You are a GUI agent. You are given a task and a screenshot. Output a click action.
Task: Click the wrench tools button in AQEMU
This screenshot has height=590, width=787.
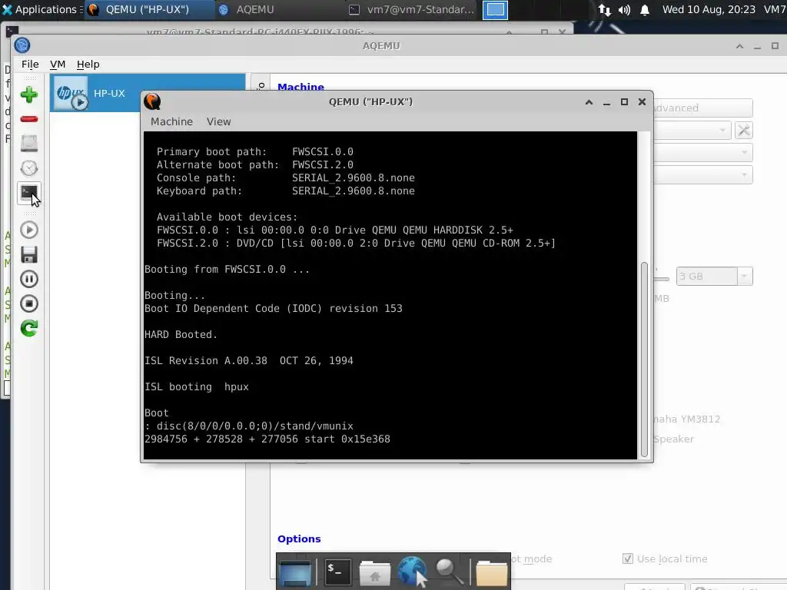[744, 131]
